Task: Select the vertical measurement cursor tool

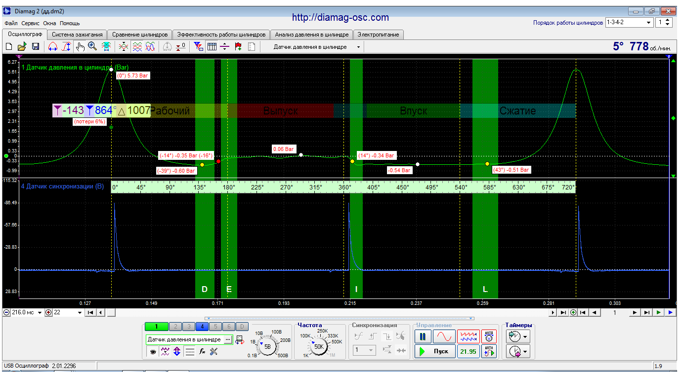Action: pos(66,46)
